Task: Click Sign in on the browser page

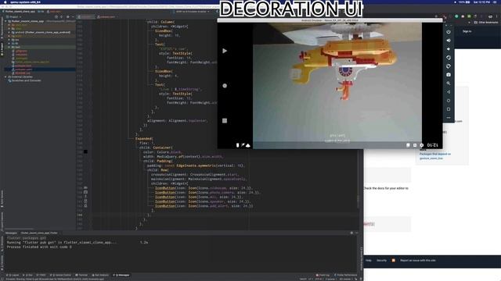Action: (x=467, y=31)
